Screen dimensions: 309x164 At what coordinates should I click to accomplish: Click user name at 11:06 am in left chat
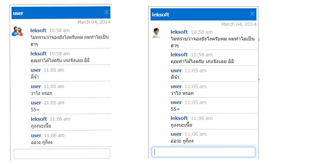36,135
